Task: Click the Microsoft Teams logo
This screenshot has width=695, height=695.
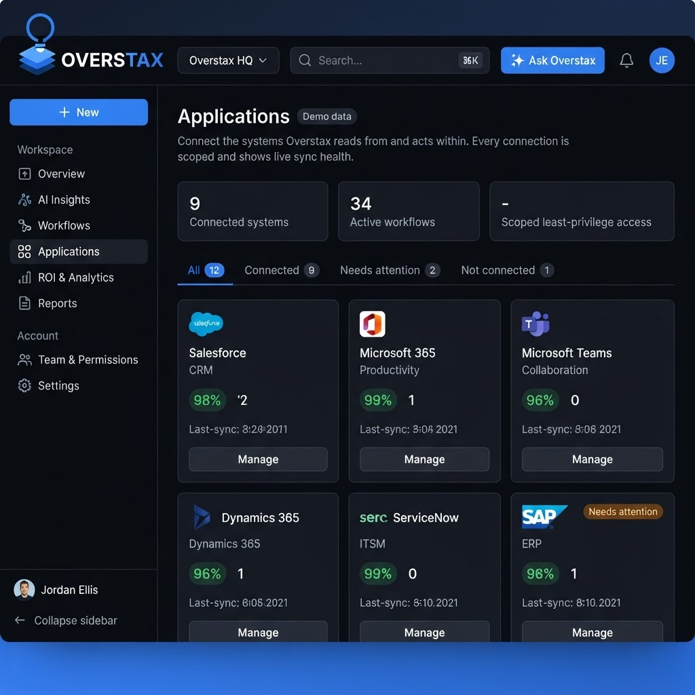Action: (536, 324)
